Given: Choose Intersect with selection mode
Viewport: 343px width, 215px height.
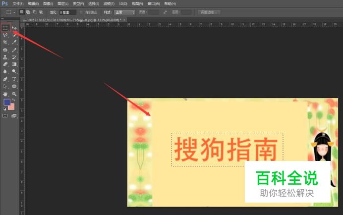Looking at the screenshot, I should tap(41, 12).
